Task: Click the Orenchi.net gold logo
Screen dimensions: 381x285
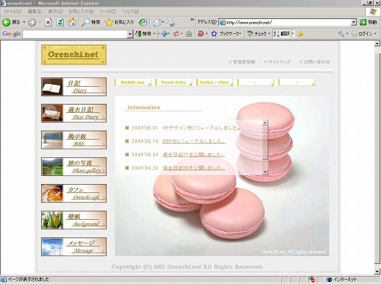Action: pyautogui.click(x=74, y=55)
